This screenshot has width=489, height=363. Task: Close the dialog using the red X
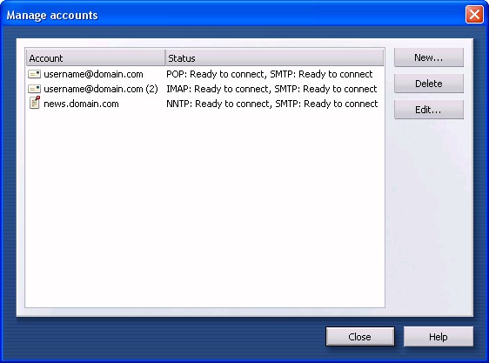coord(474,14)
